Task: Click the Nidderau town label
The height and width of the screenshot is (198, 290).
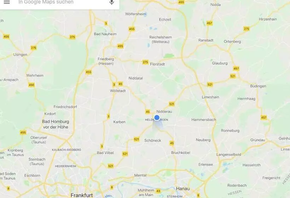Action: click(x=164, y=111)
